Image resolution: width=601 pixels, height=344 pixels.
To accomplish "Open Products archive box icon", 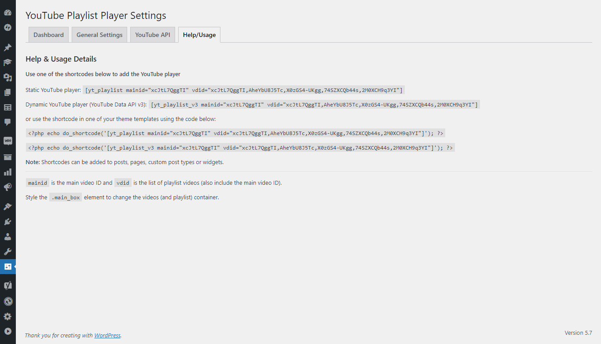I will tap(8, 157).
